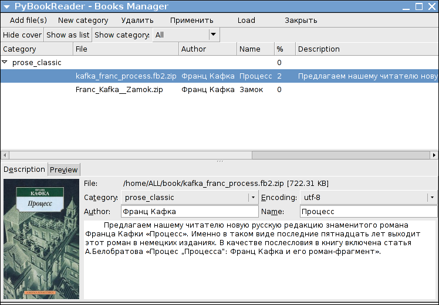The height and width of the screenshot is (305, 439).
Task: Click the horizontal scrollbar thumb
Action: 341,155
